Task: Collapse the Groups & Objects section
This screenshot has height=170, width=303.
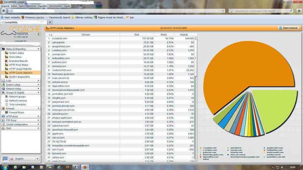Action: tap(38, 93)
